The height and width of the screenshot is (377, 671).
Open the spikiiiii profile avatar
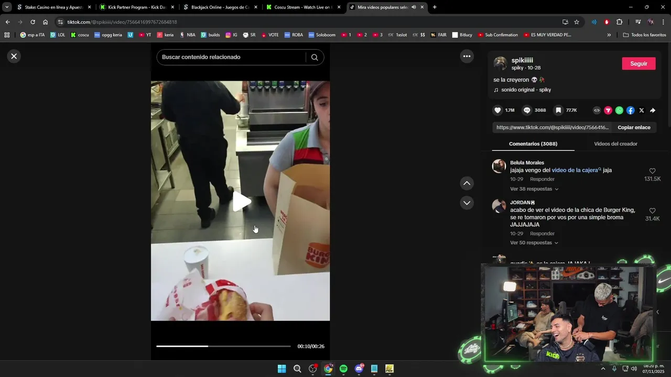[500, 63]
